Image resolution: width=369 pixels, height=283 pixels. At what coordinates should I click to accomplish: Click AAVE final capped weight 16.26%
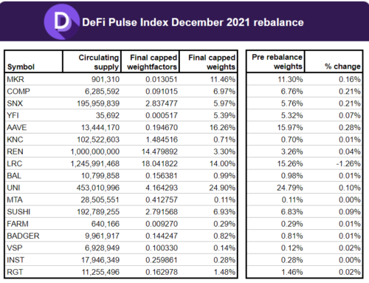[222, 128]
